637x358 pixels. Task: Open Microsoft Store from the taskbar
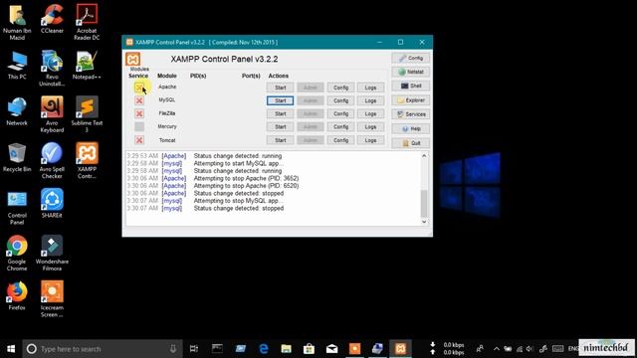pyautogui.click(x=309, y=349)
